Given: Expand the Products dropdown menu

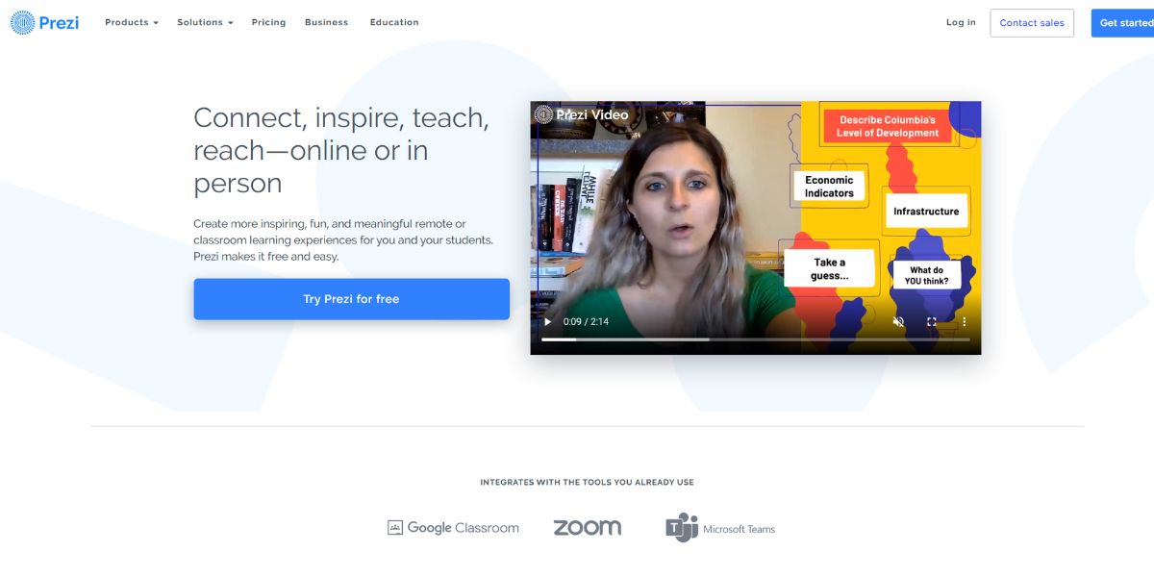Looking at the screenshot, I should pos(132,22).
